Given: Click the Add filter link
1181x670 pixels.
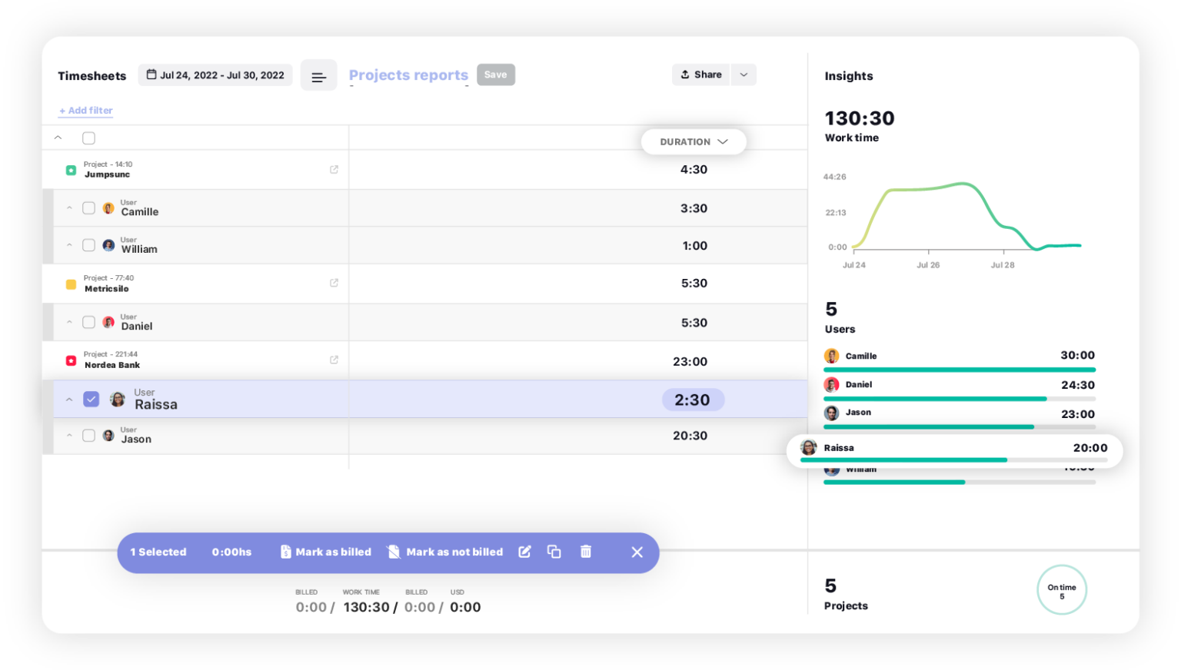Looking at the screenshot, I should [x=85, y=110].
